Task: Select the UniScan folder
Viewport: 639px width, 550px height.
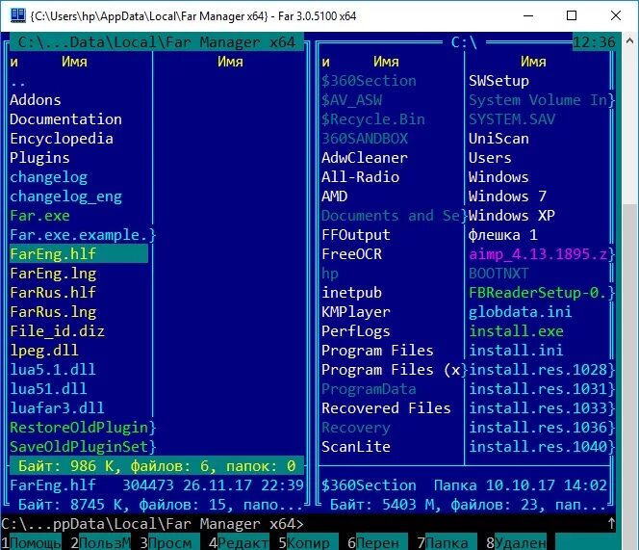Action: [x=498, y=139]
